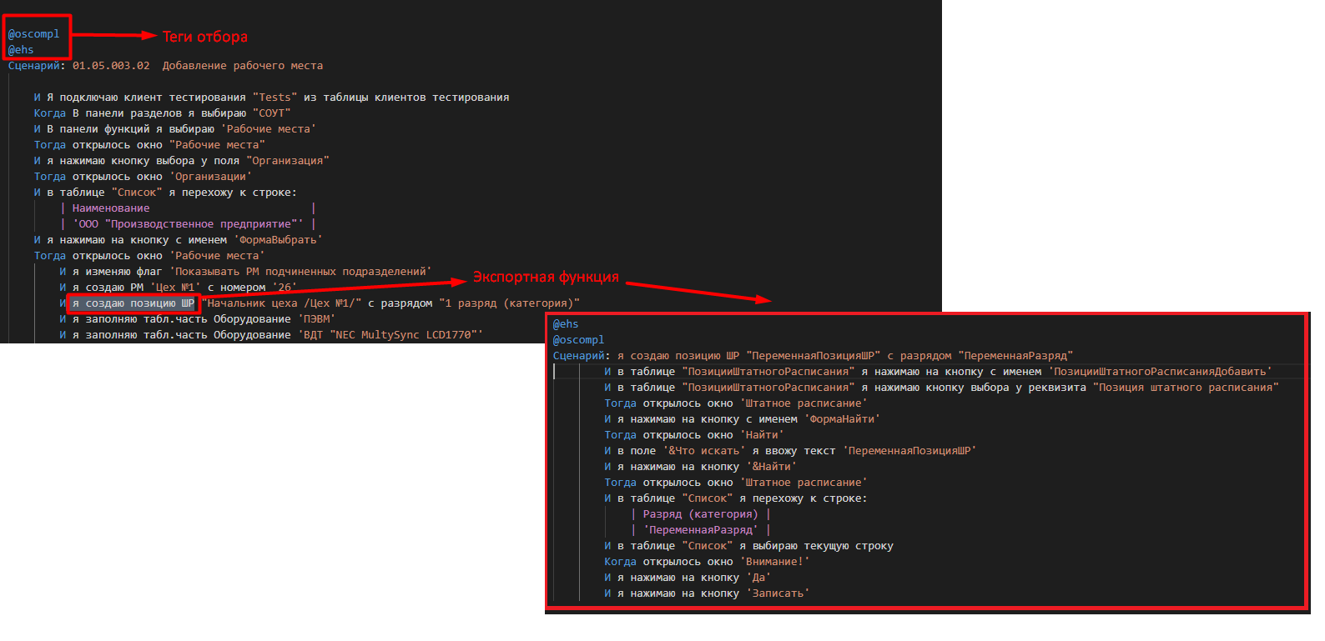Click the 'Разряд (категория)' table header cell
The width and height of the screenshot is (1325, 641).
point(700,514)
